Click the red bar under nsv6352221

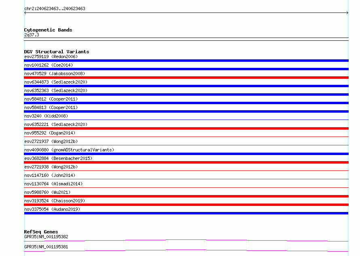[x=186, y=128]
